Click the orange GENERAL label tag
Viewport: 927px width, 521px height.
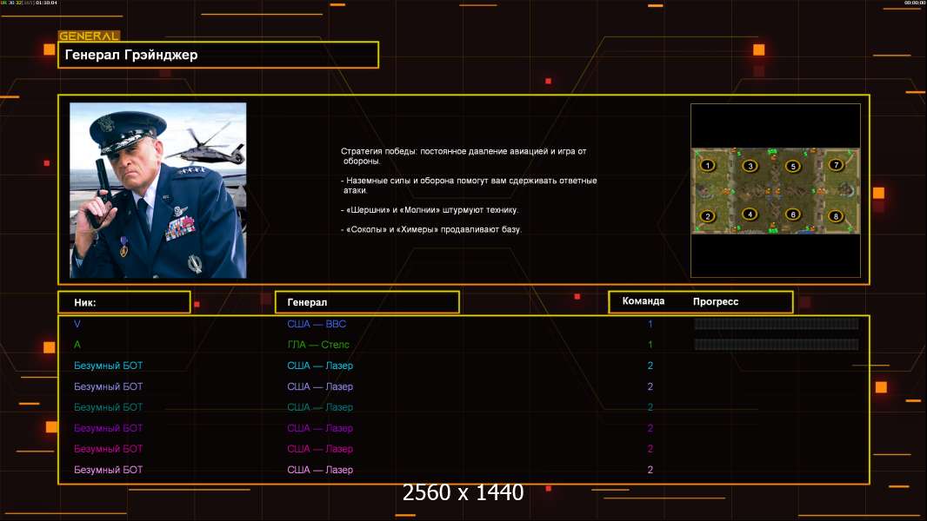coord(88,36)
